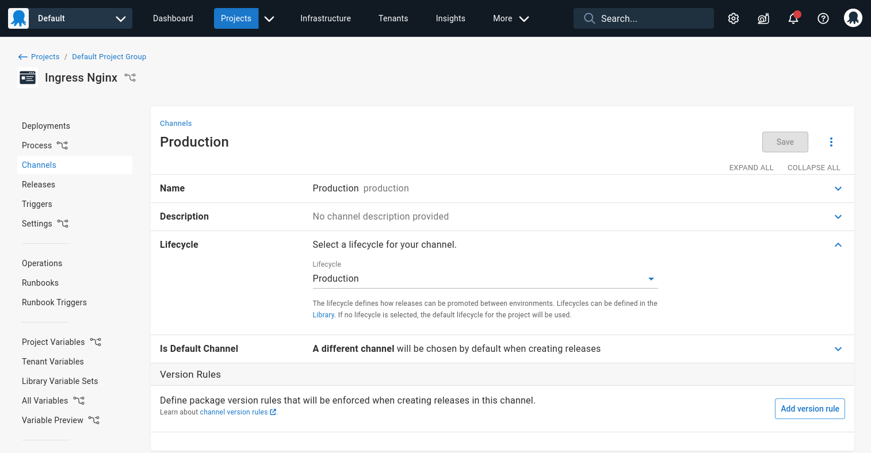Click the back arrow to Projects
This screenshot has width=871, height=453.
[23, 57]
